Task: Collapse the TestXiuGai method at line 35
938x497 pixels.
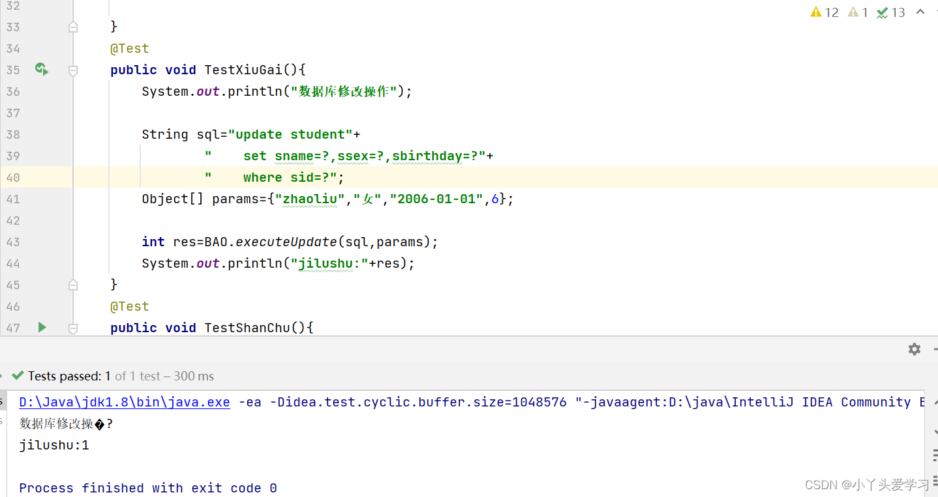Action: coord(73,70)
